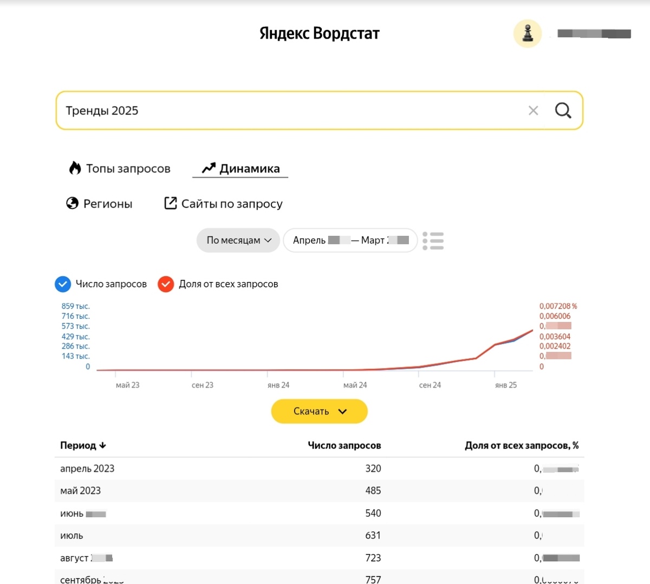Click the value 631 in the июль row

[x=373, y=535]
